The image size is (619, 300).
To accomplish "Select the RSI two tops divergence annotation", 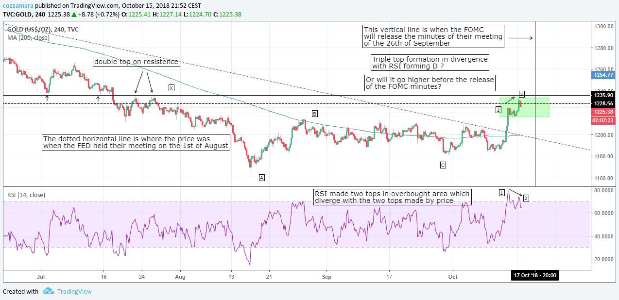I will [x=393, y=197].
